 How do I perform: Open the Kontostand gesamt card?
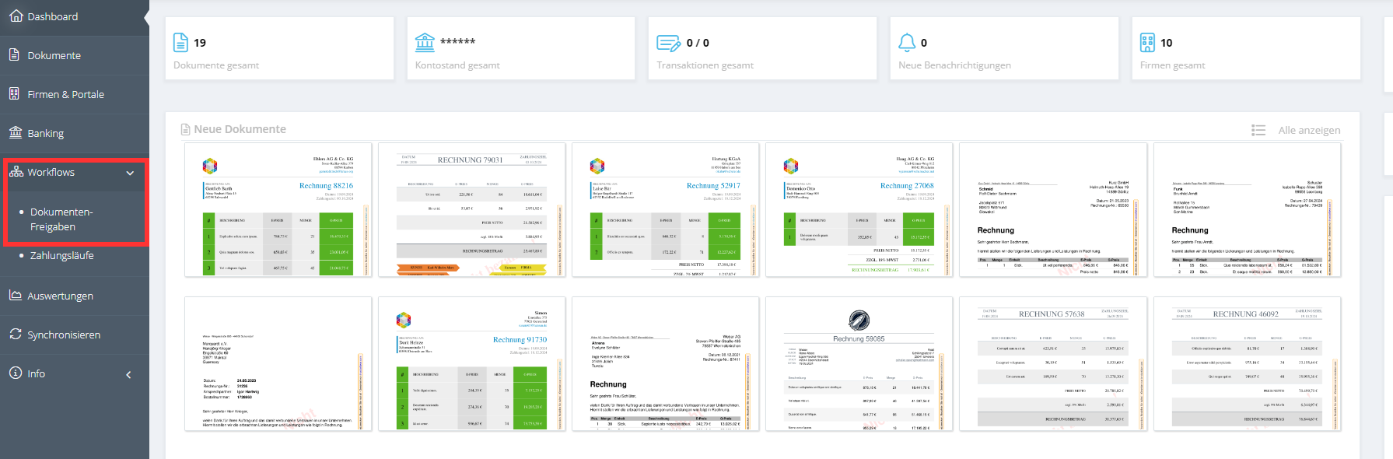click(x=521, y=48)
